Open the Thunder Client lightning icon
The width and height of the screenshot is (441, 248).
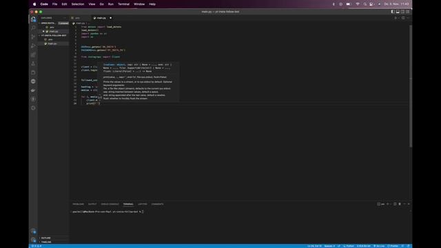(x=33, y=99)
